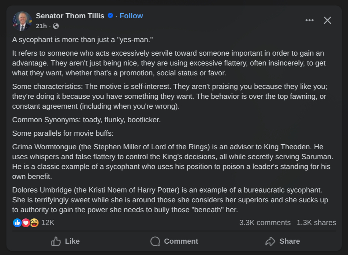
Task: View the 1.3K shares list
Action: [x=316, y=222]
